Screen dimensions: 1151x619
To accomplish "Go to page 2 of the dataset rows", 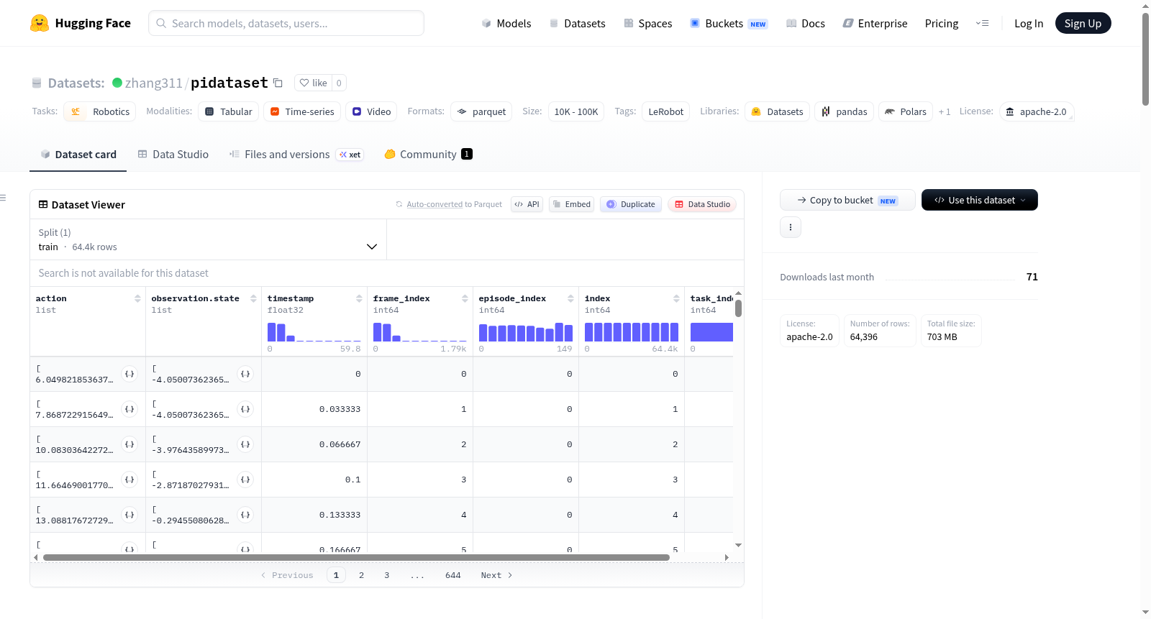I will click(x=361, y=575).
